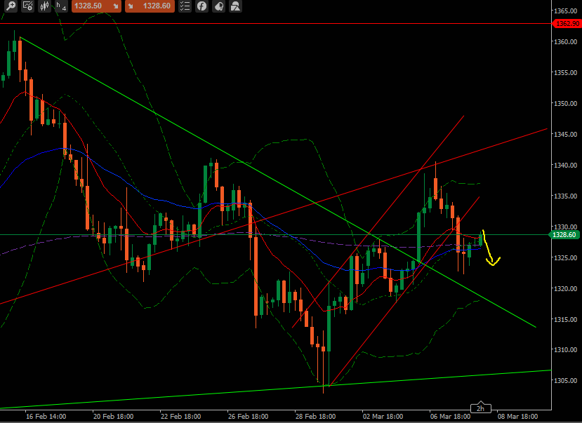
Task: Click the 02 Mar 18:00 date label
Action: [x=383, y=416]
